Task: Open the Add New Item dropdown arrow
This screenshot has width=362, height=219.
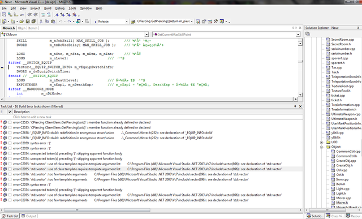Action: 17,22
